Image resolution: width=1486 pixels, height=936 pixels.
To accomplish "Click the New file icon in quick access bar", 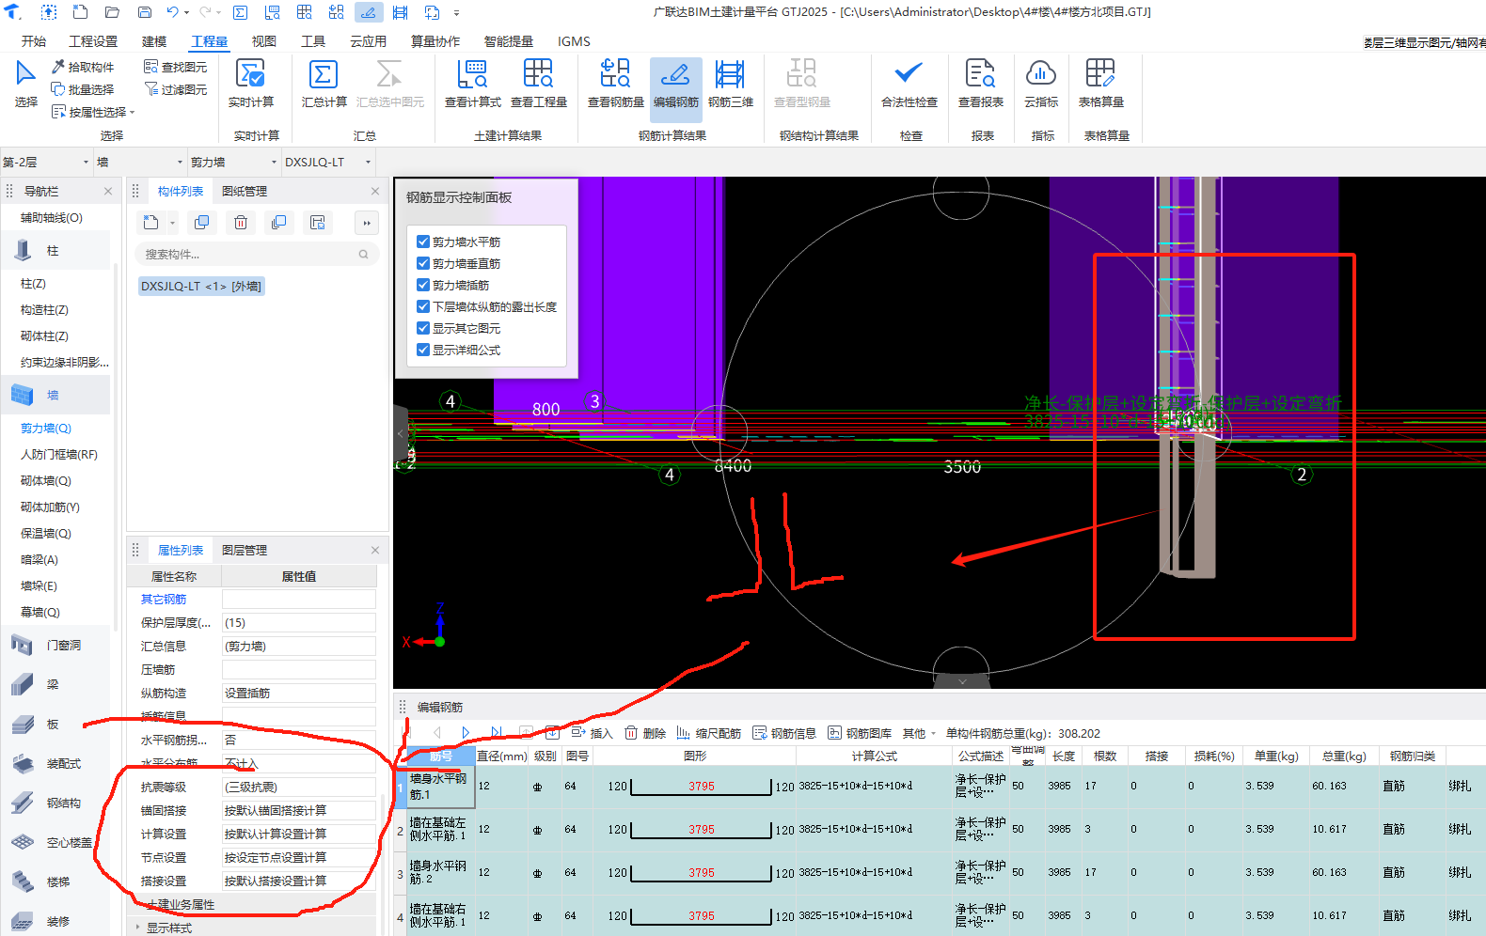I will pyautogui.click(x=81, y=12).
